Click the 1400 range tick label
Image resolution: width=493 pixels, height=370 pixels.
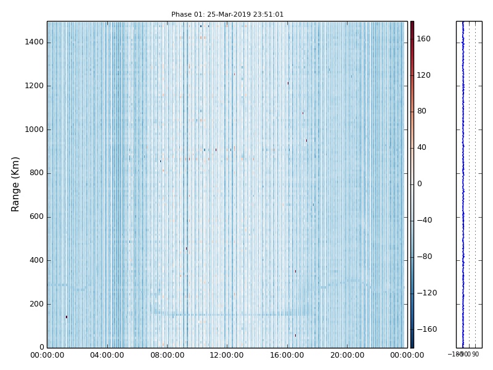pyautogui.click(x=35, y=42)
